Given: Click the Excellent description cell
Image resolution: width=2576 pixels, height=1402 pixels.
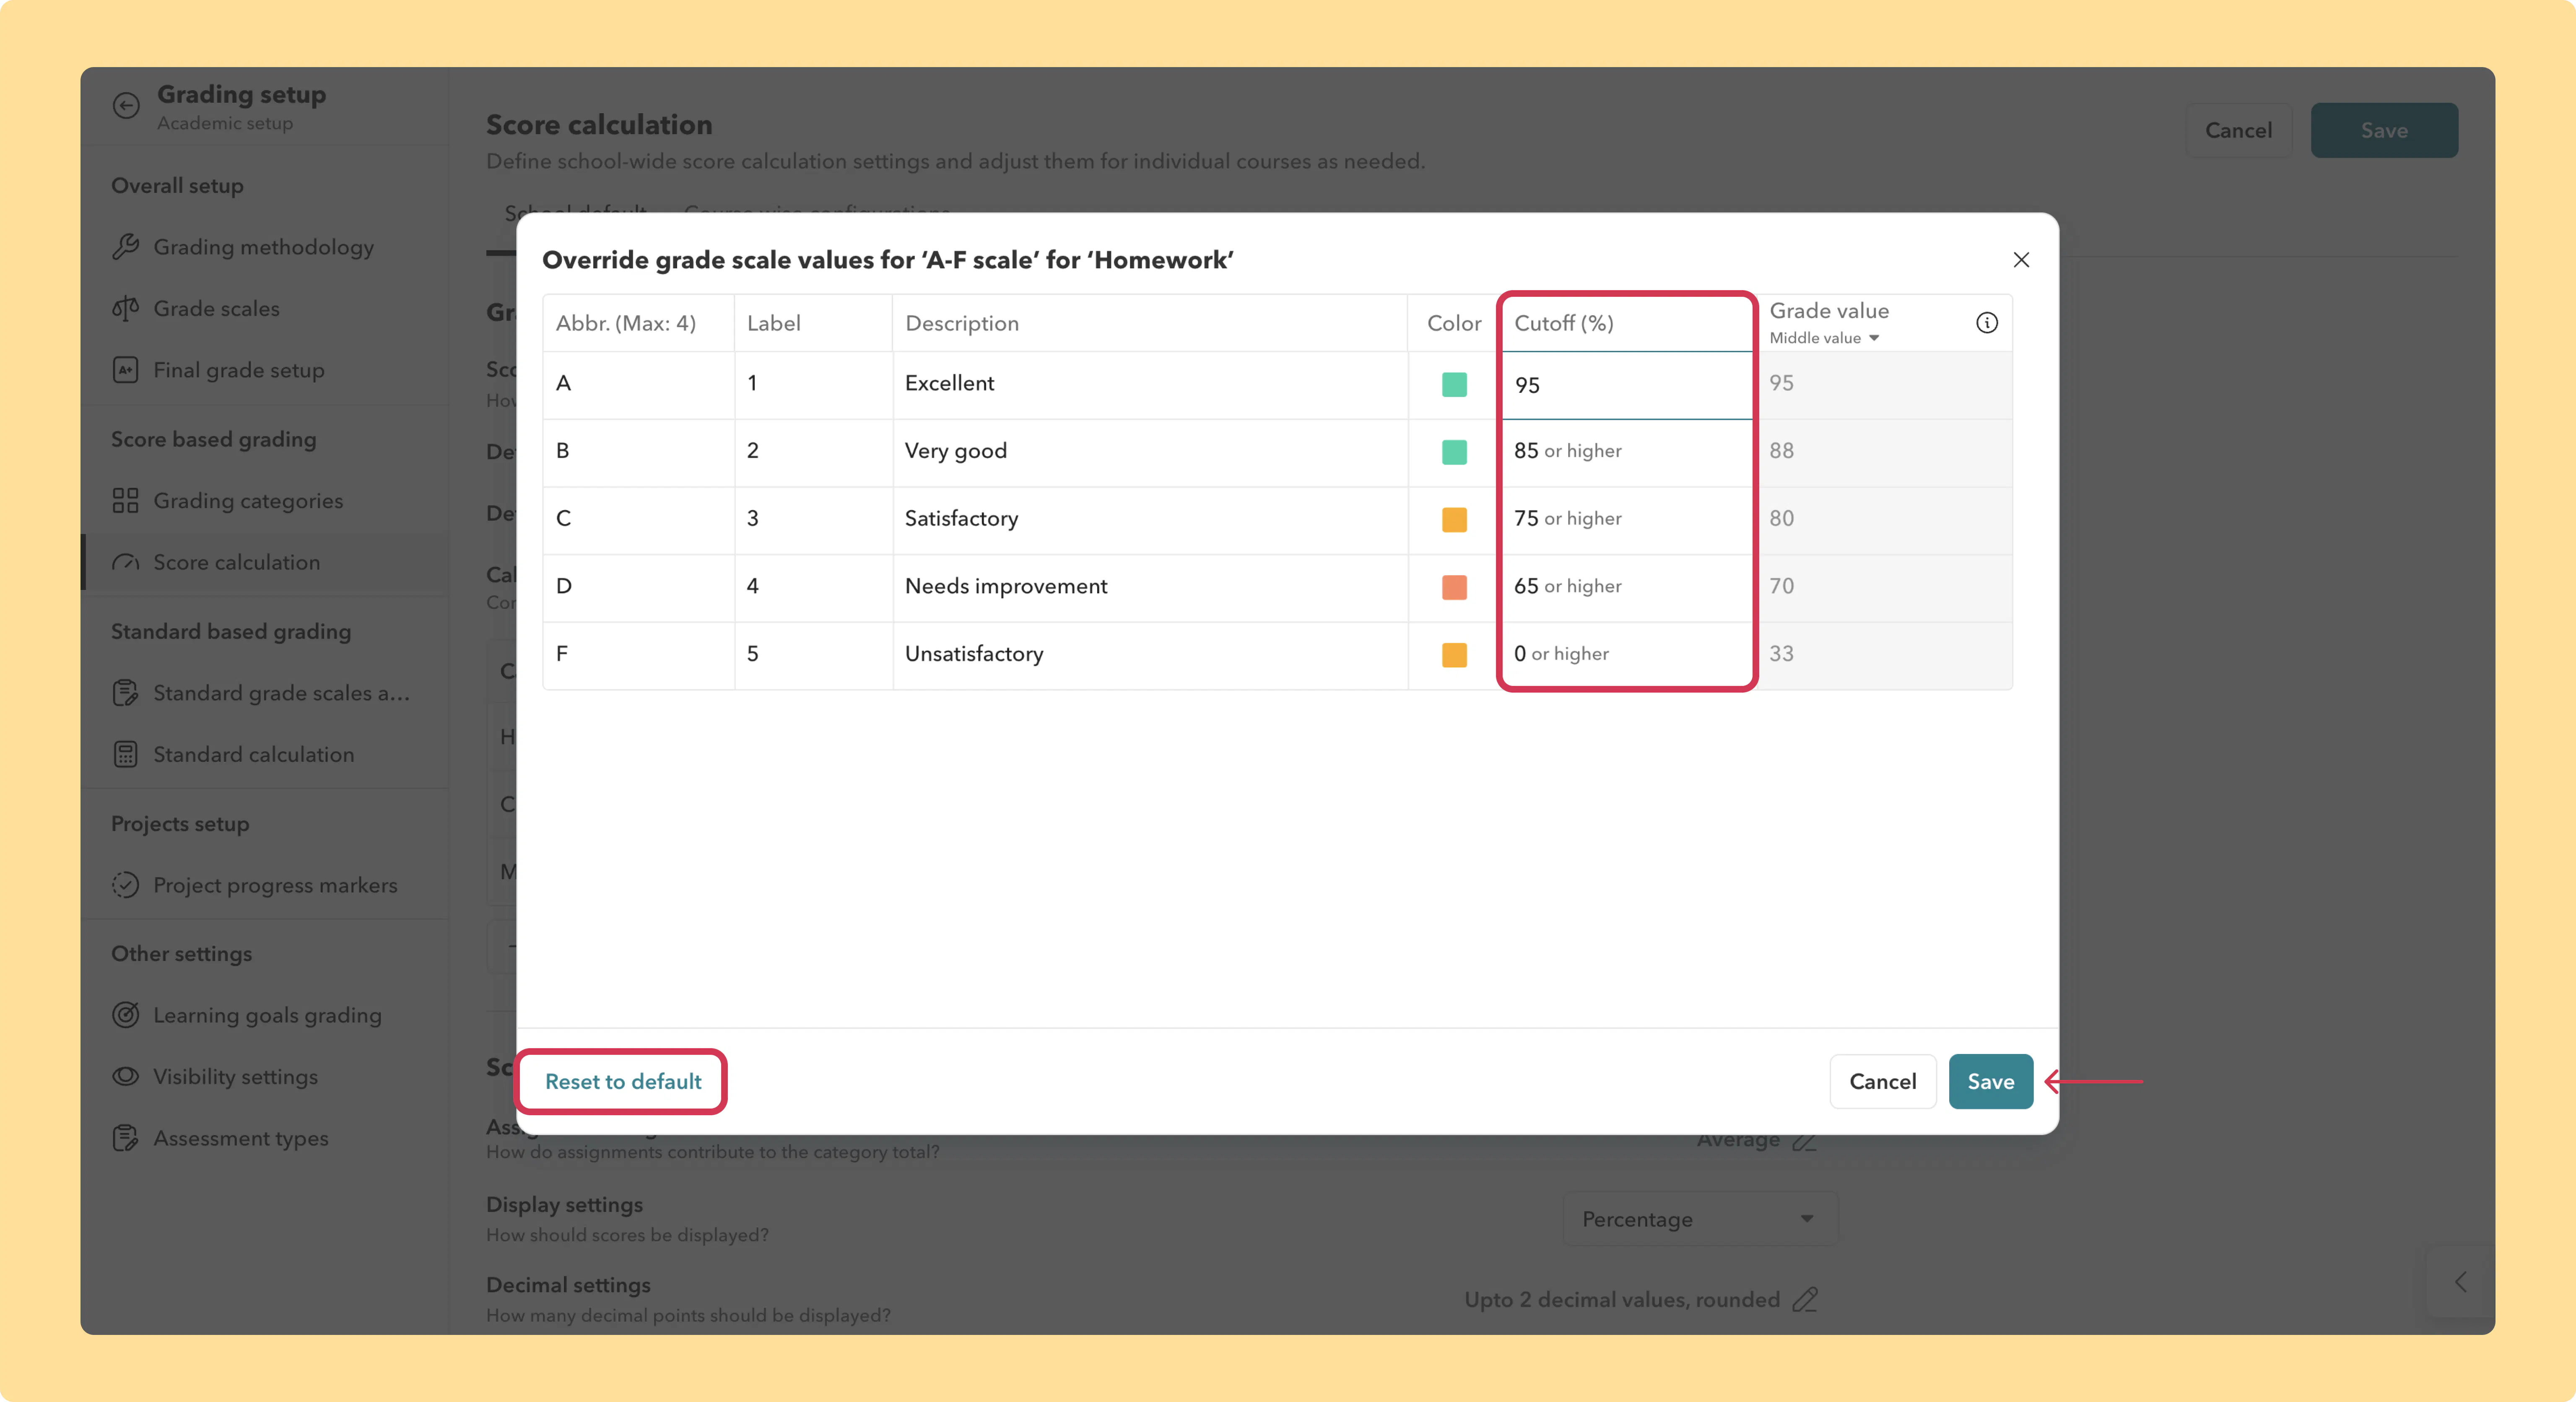Looking at the screenshot, I should point(1150,384).
